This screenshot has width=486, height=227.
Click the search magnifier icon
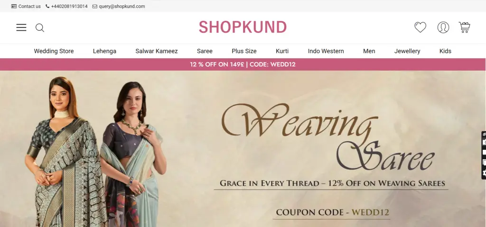tap(40, 28)
